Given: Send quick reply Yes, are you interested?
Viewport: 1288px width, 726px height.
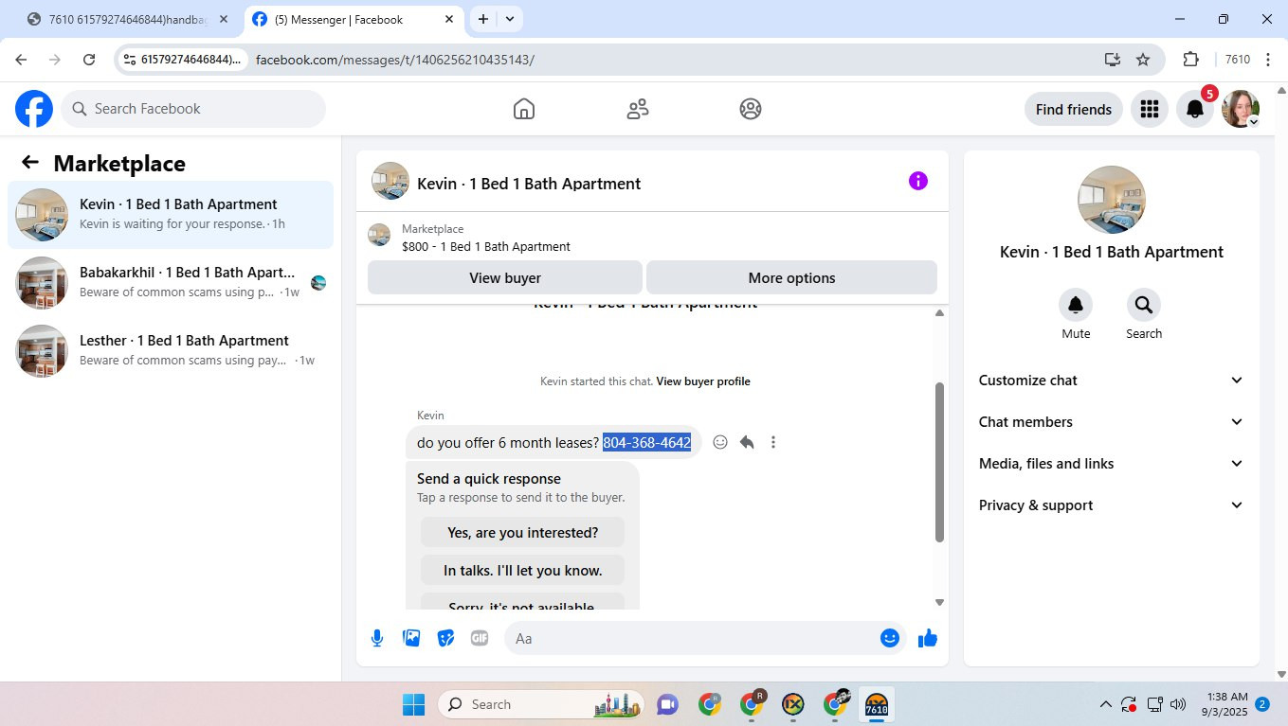Looking at the screenshot, I should tap(523, 532).
